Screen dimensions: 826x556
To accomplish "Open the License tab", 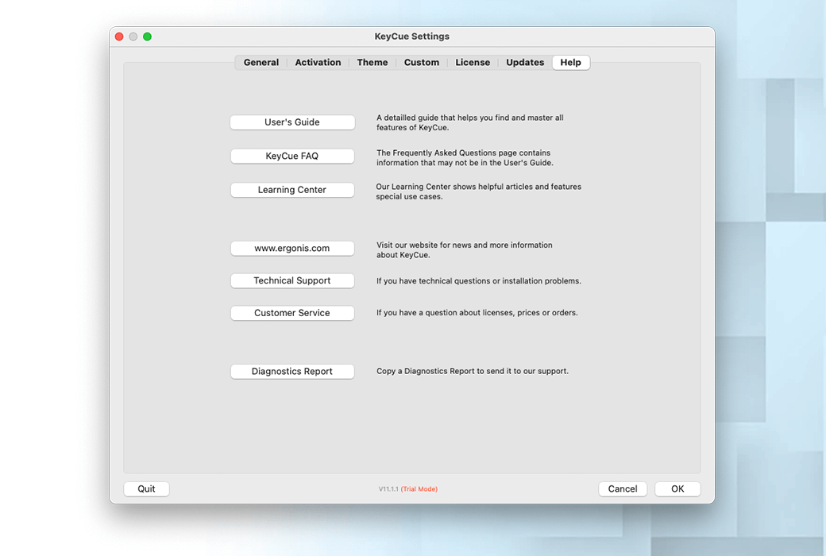I will tap(473, 62).
